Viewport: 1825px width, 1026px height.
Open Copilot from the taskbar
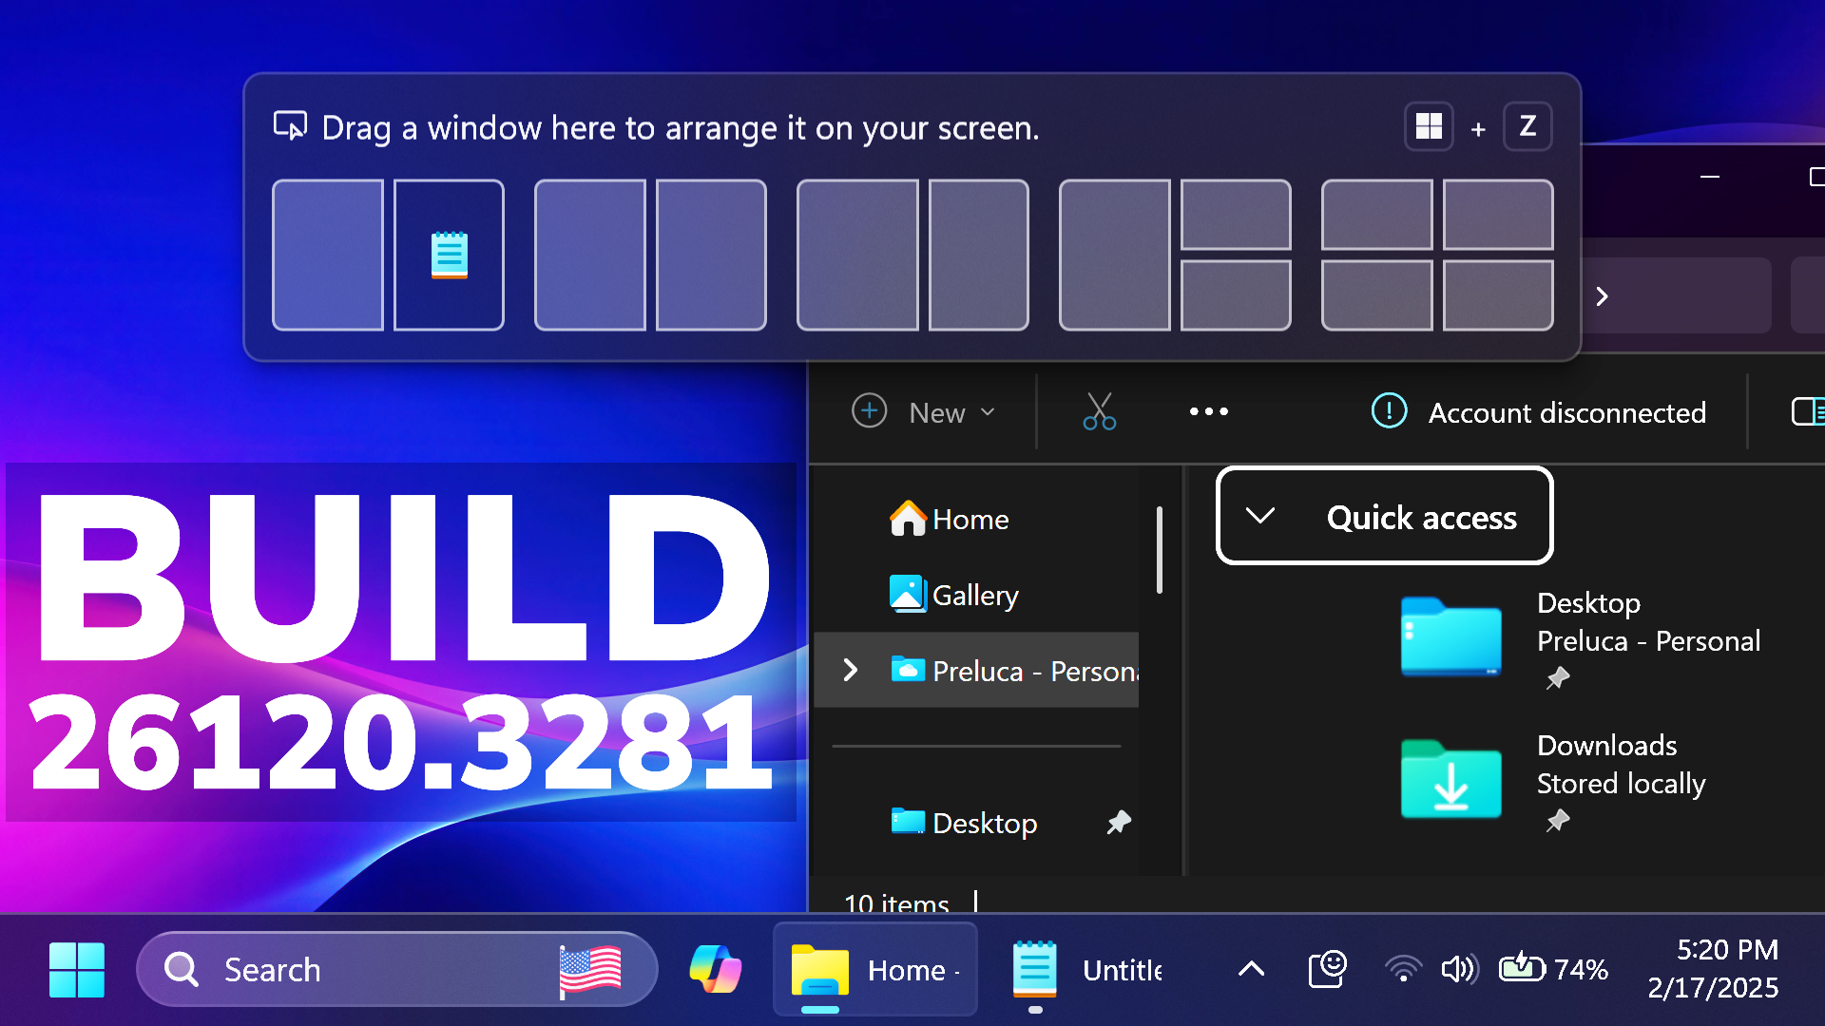coord(715,969)
